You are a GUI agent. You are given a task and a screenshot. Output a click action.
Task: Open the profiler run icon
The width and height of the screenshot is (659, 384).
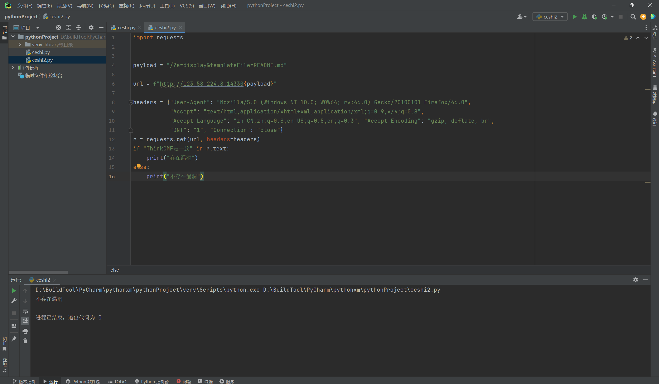click(x=604, y=17)
